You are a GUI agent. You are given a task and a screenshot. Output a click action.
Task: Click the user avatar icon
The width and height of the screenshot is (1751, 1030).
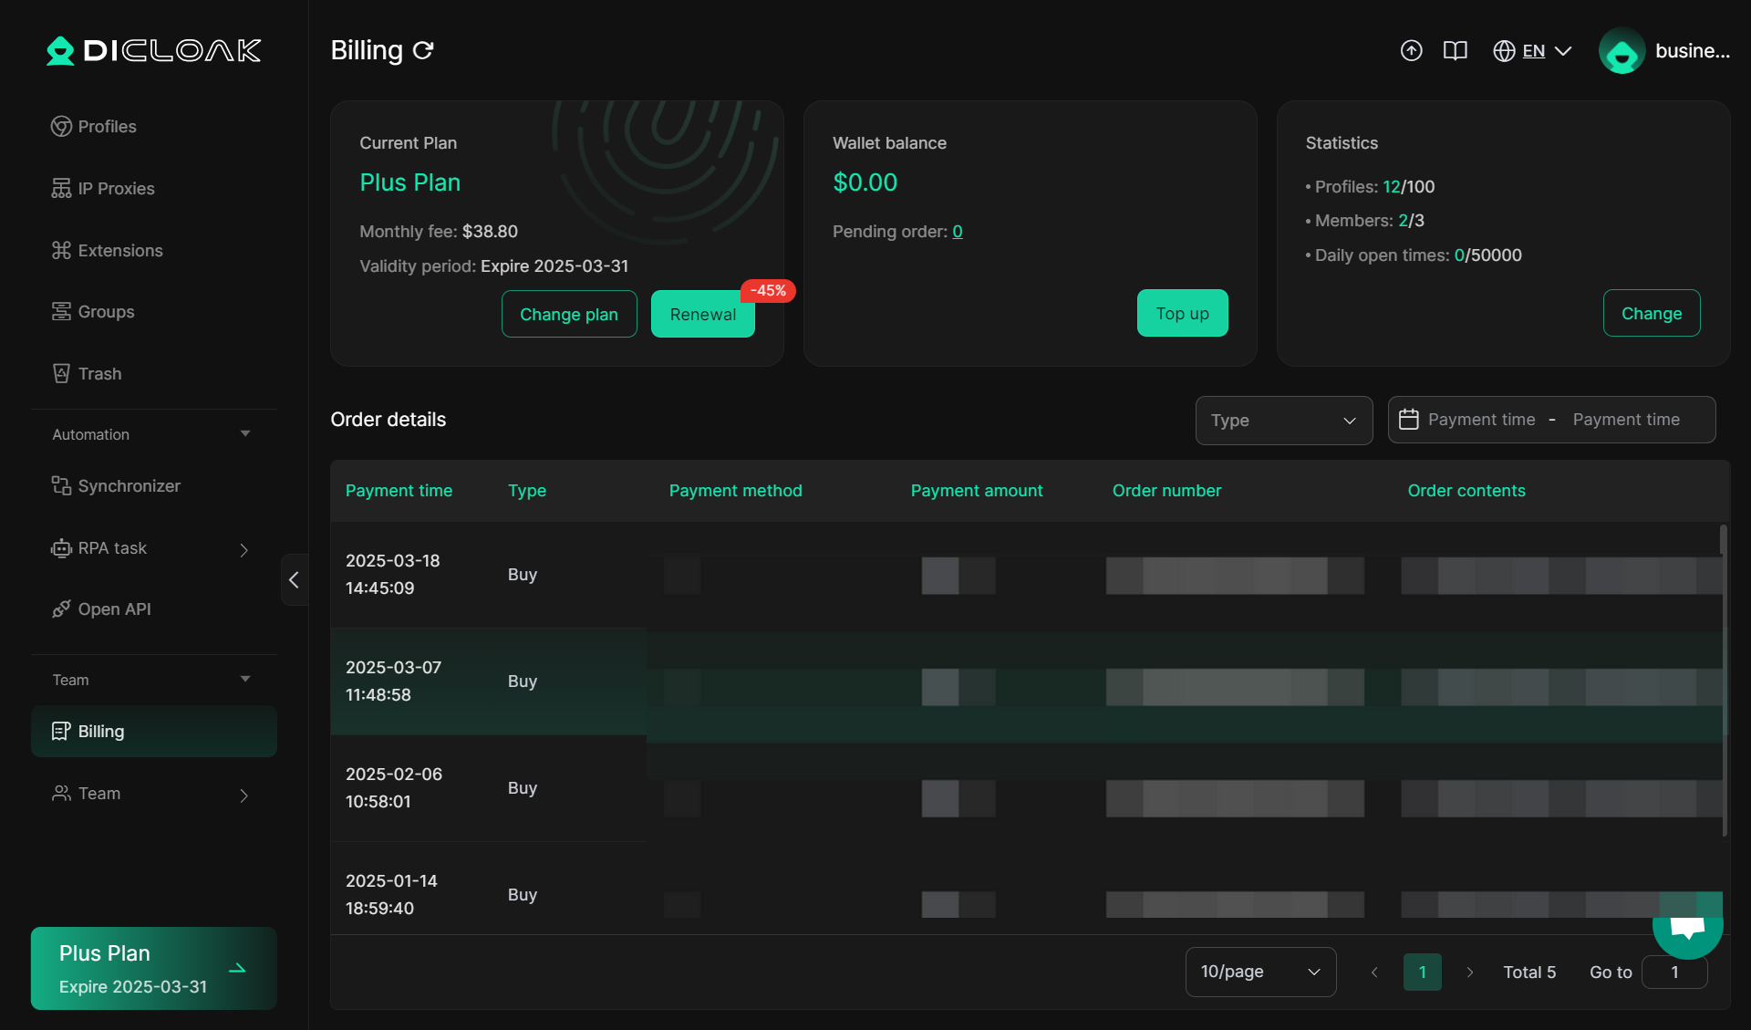click(1621, 51)
